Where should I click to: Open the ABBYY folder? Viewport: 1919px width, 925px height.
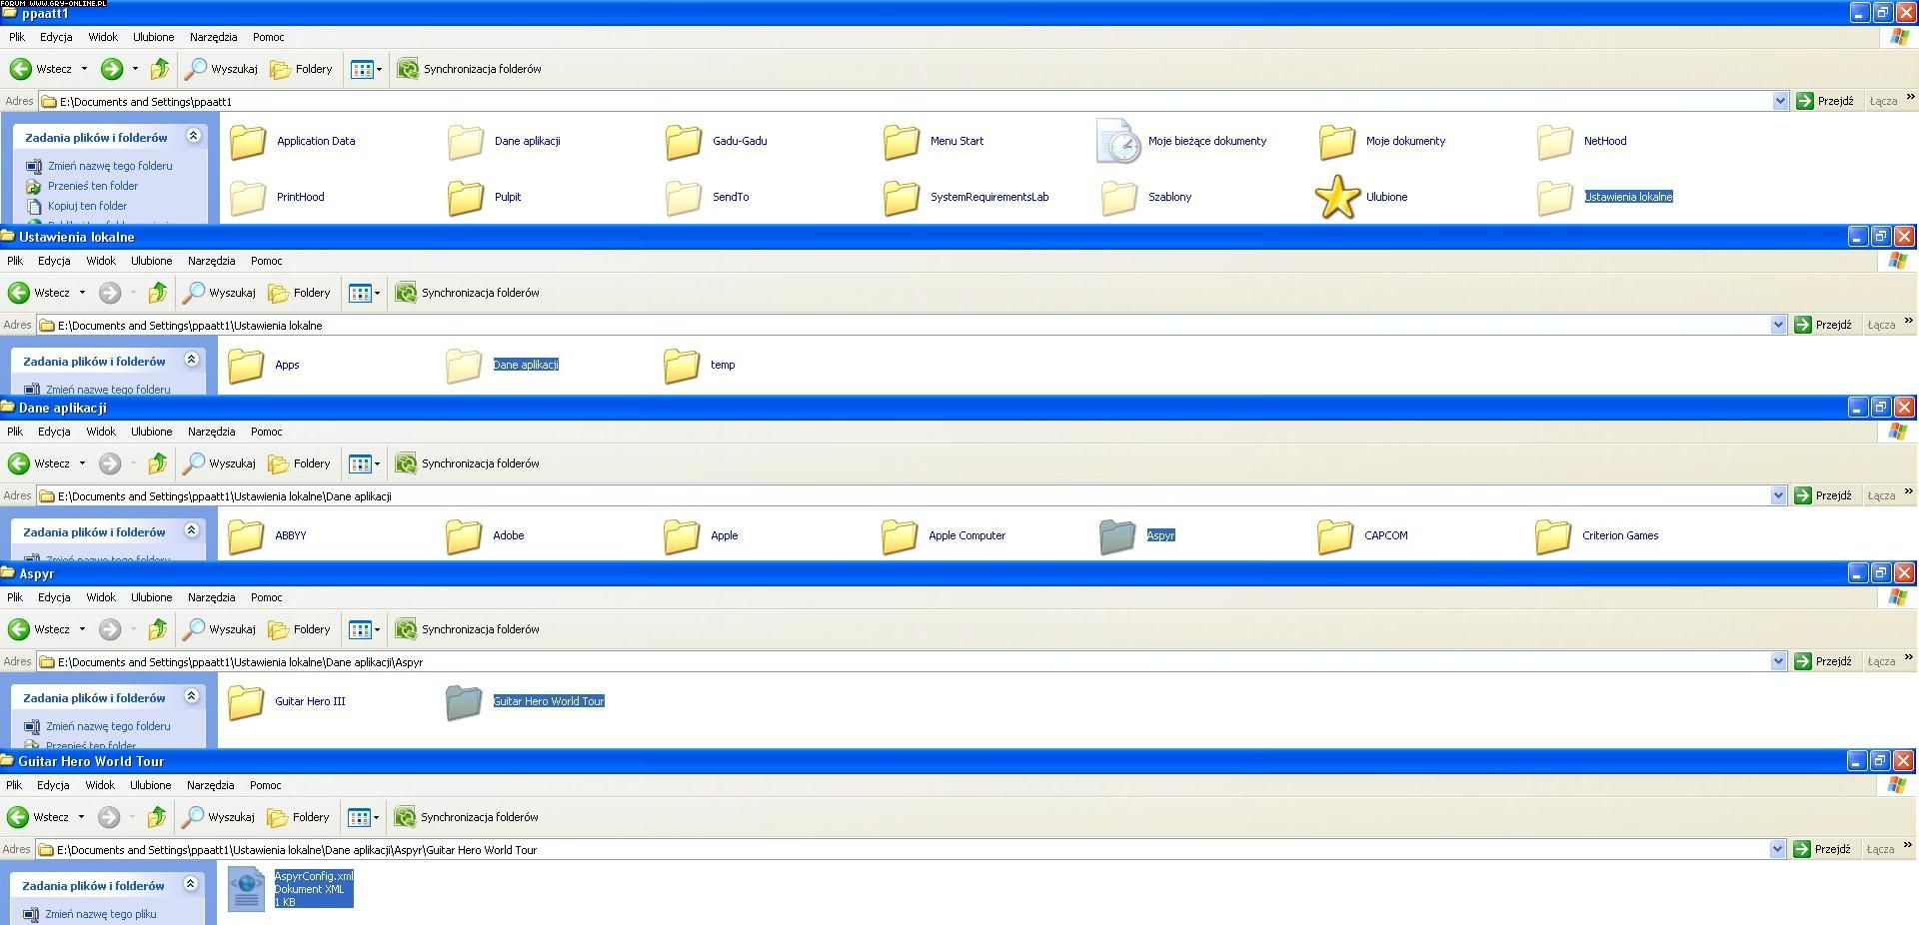tap(267, 536)
